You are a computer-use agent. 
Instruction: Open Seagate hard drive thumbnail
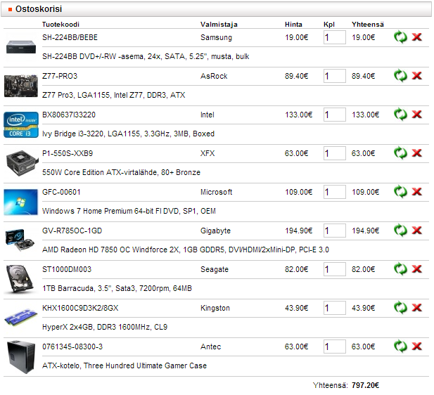20,279
